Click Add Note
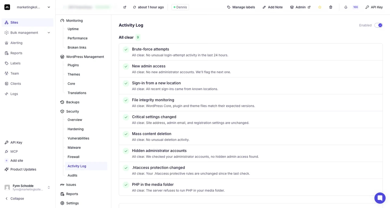This screenshot has height=208, width=390. pos(272,7)
